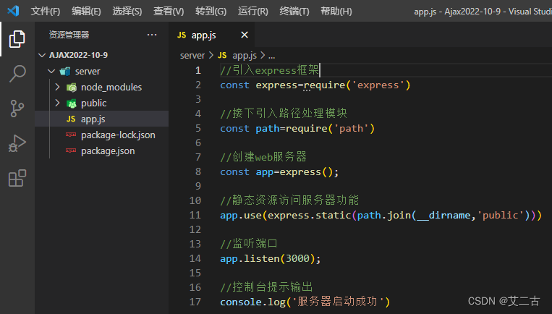Click the JS icon on the app.js tab
552x314 pixels.
[x=182, y=35]
